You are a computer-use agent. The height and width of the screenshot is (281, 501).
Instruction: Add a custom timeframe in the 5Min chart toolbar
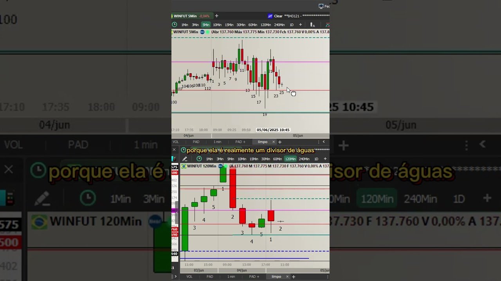coord(301,25)
